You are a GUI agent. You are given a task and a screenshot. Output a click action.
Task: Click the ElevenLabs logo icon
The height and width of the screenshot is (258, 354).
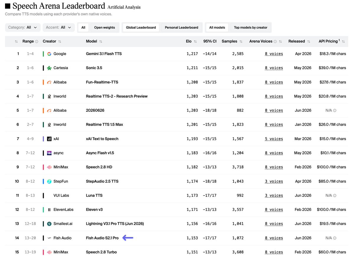pyautogui.click(x=49, y=210)
